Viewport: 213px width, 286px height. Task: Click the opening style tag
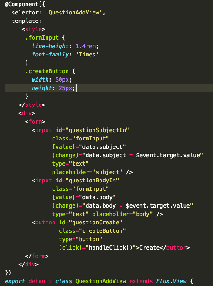click(33, 29)
